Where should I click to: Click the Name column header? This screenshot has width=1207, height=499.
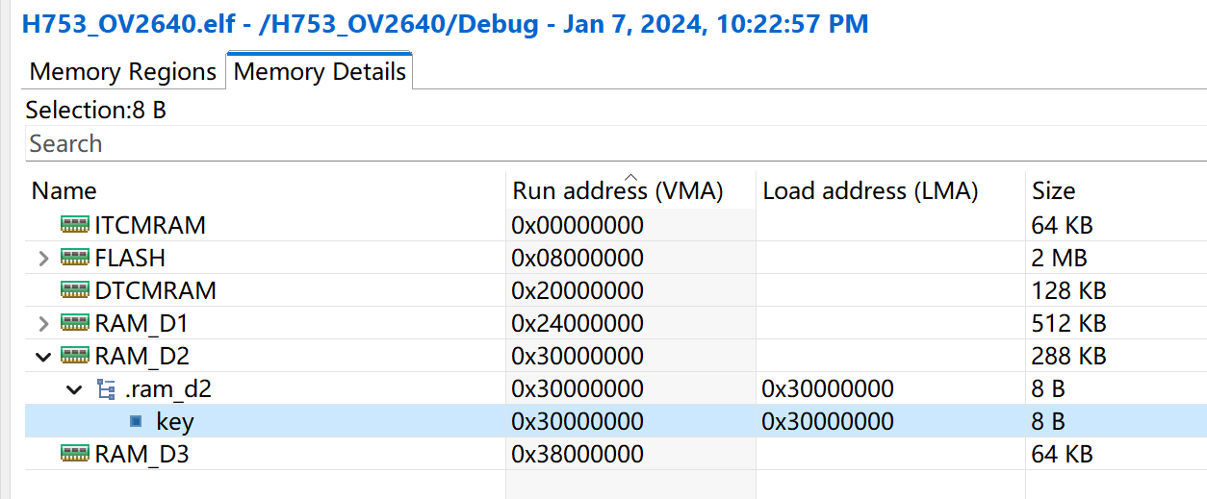(64, 190)
